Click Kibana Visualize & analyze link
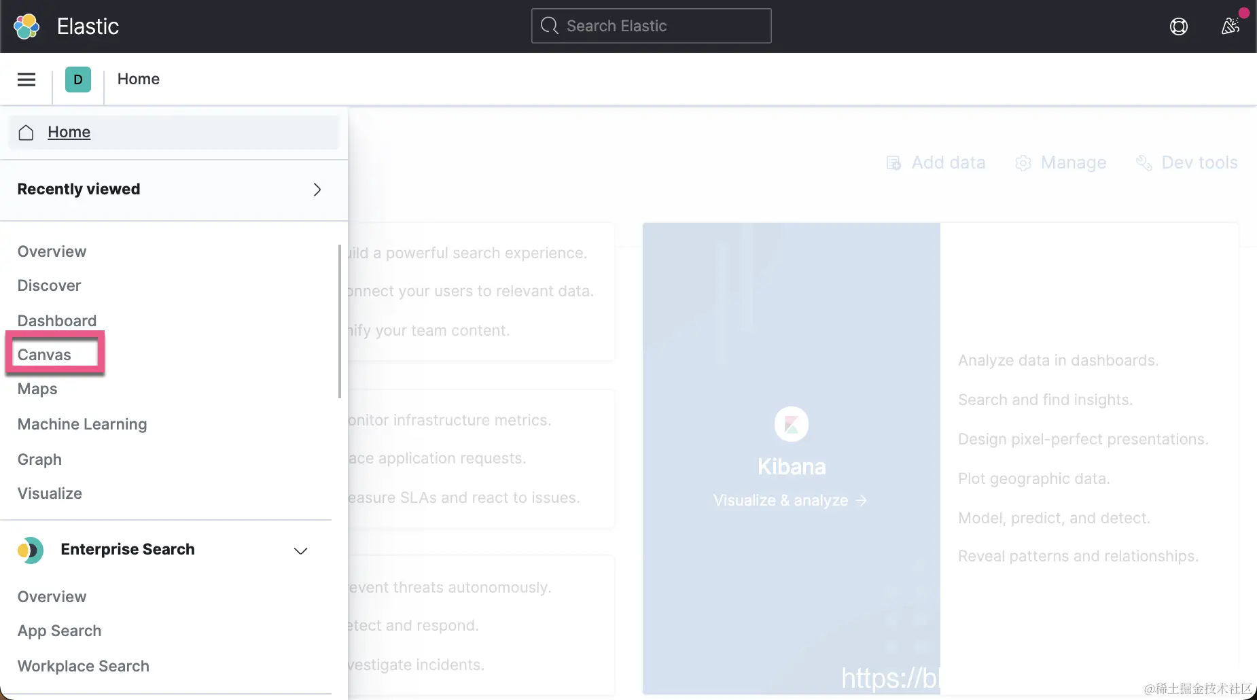1257x700 pixels. tap(790, 501)
